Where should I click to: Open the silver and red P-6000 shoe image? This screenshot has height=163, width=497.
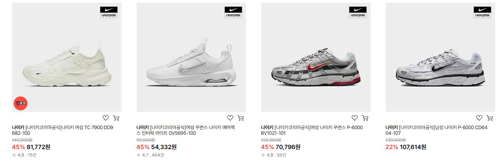(x=316, y=57)
